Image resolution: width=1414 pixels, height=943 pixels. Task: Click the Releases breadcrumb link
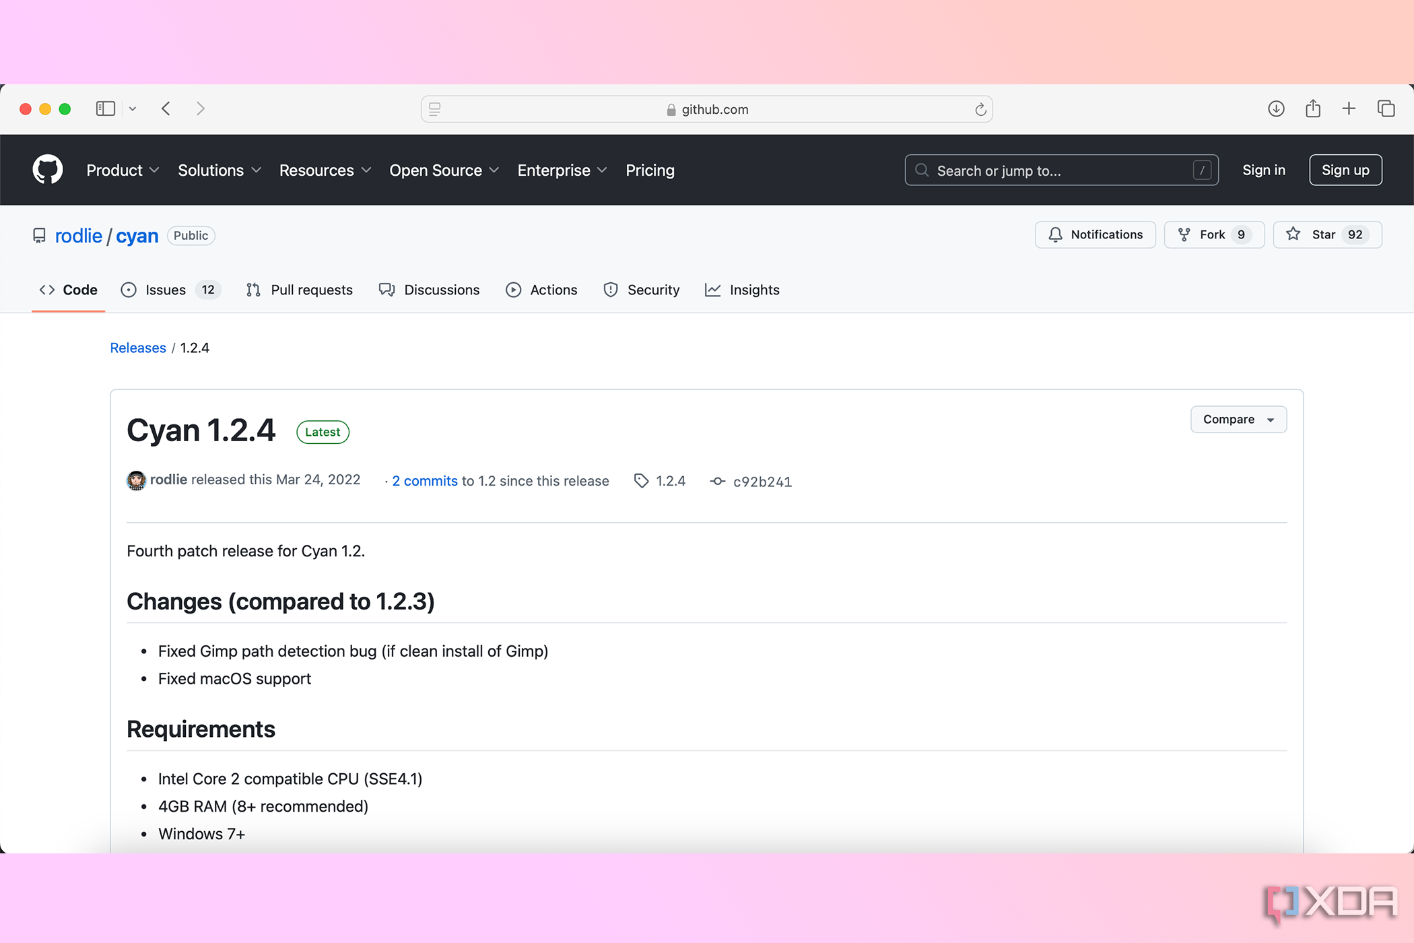click(138, 348)
